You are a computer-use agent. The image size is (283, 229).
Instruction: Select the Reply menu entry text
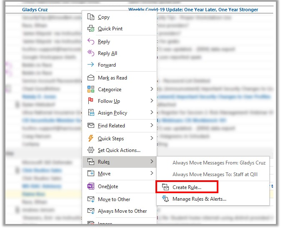pyautogui.click(x=104, y=42)
